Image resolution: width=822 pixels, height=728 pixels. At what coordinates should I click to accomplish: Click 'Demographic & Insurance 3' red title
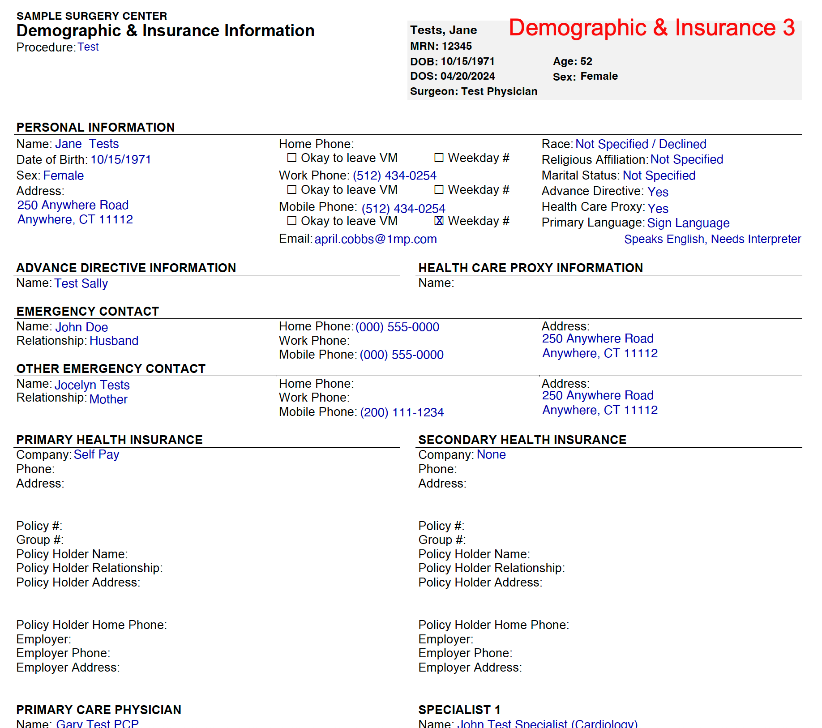[x=652, y=28]
